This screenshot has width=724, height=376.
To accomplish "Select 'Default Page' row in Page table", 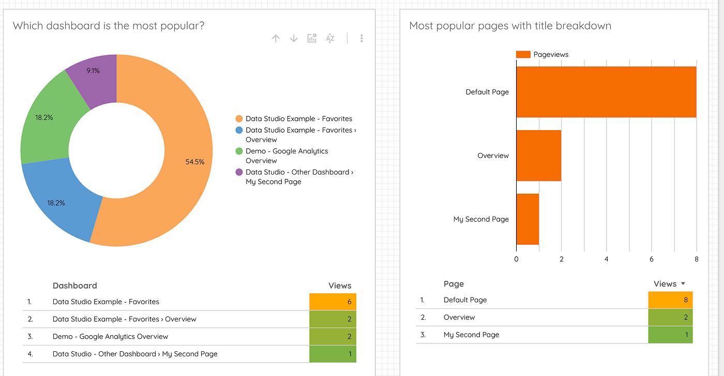I will [554, 300].
